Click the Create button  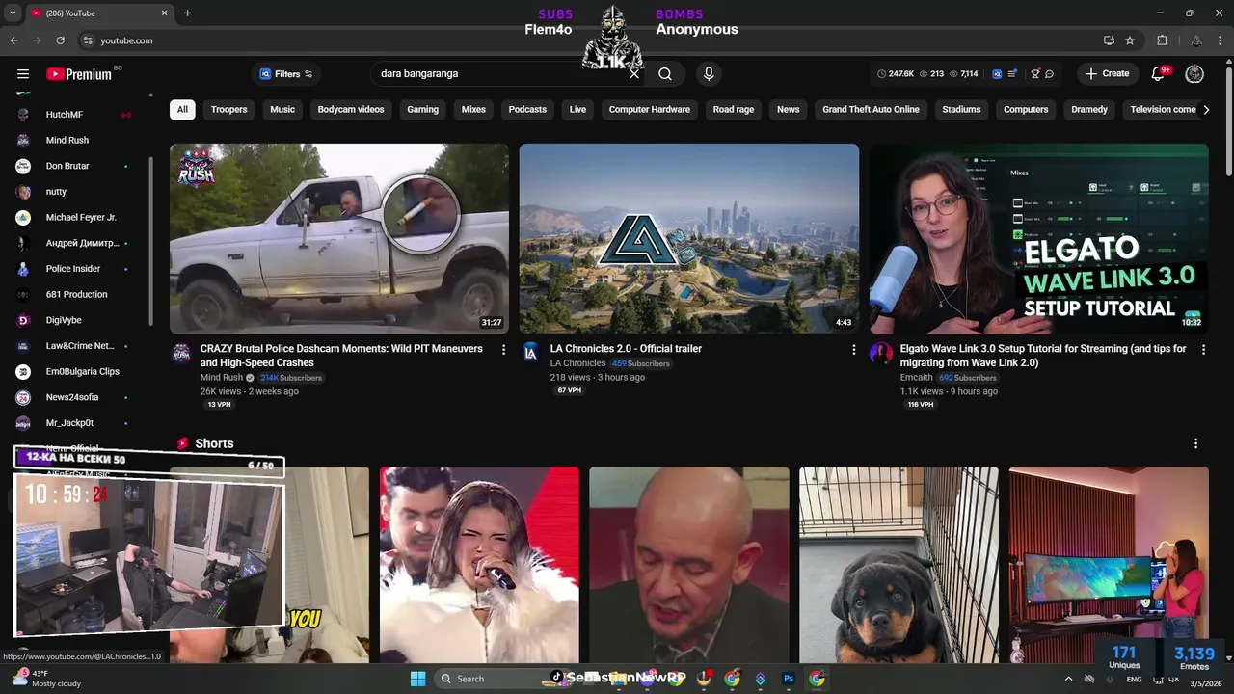pos(1107,73)
